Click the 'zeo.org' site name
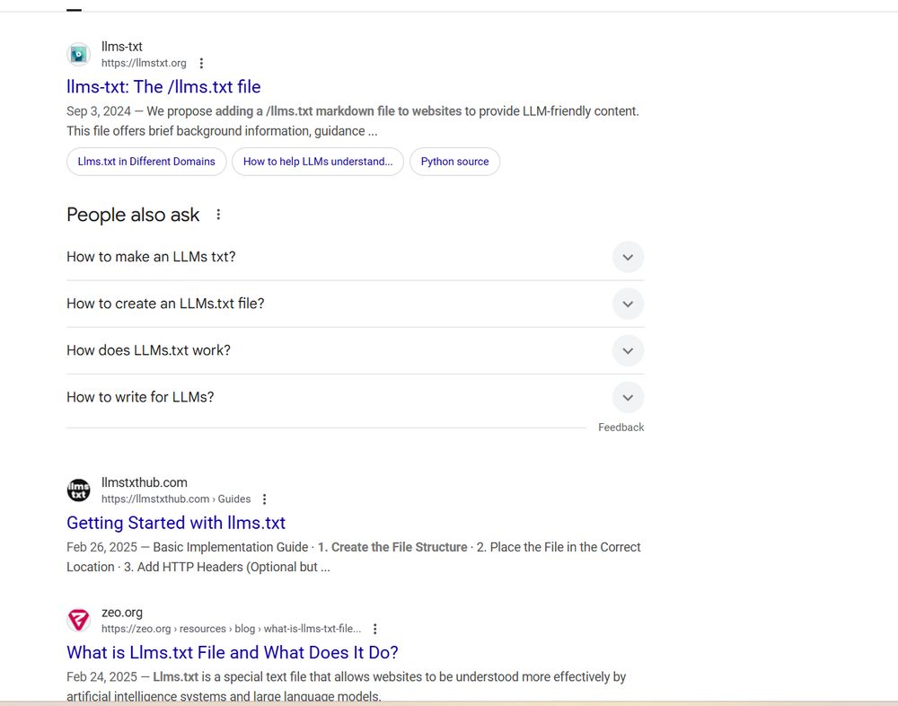Viewport: 898px width, 706px height. [122, 612]
